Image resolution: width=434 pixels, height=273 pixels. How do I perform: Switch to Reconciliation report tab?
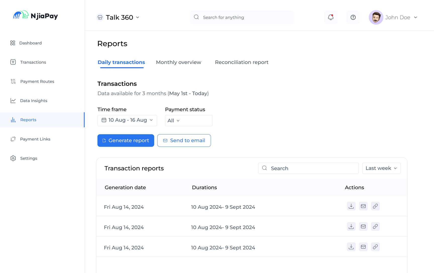(x=242, y=62)
